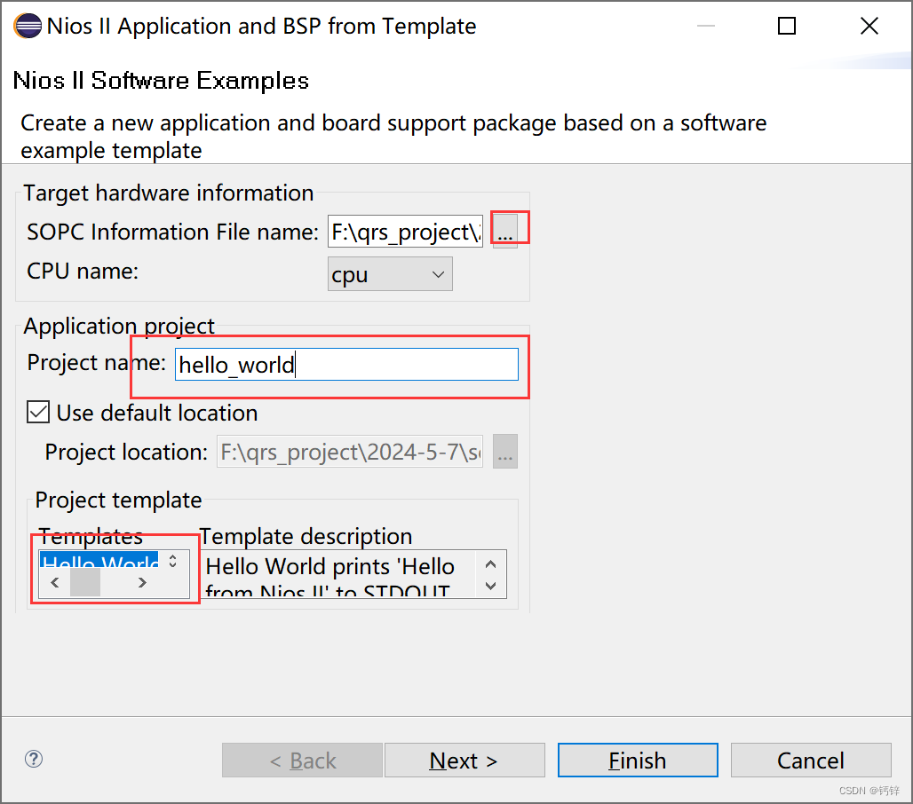Click the Project location path field

tap(349, 452)
